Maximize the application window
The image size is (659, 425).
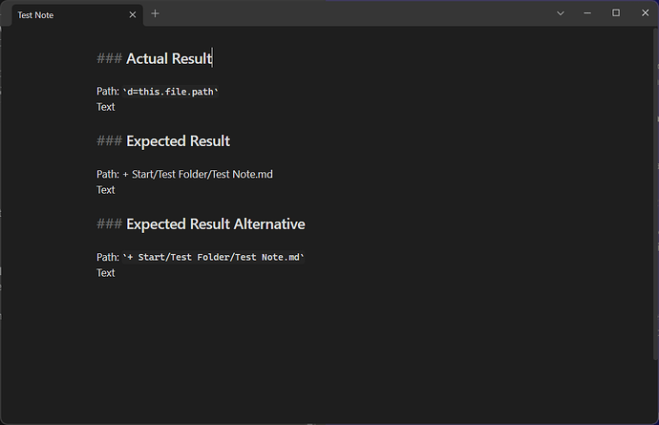pos(616,13)
